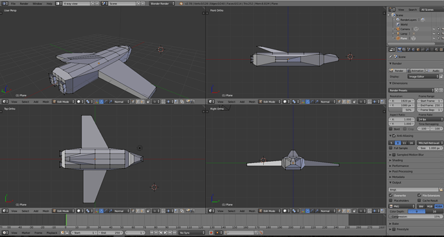444x237 pixels.
Task: Open Edit Mode dropdown in User Persp header
Action: (x=63, y=101)
